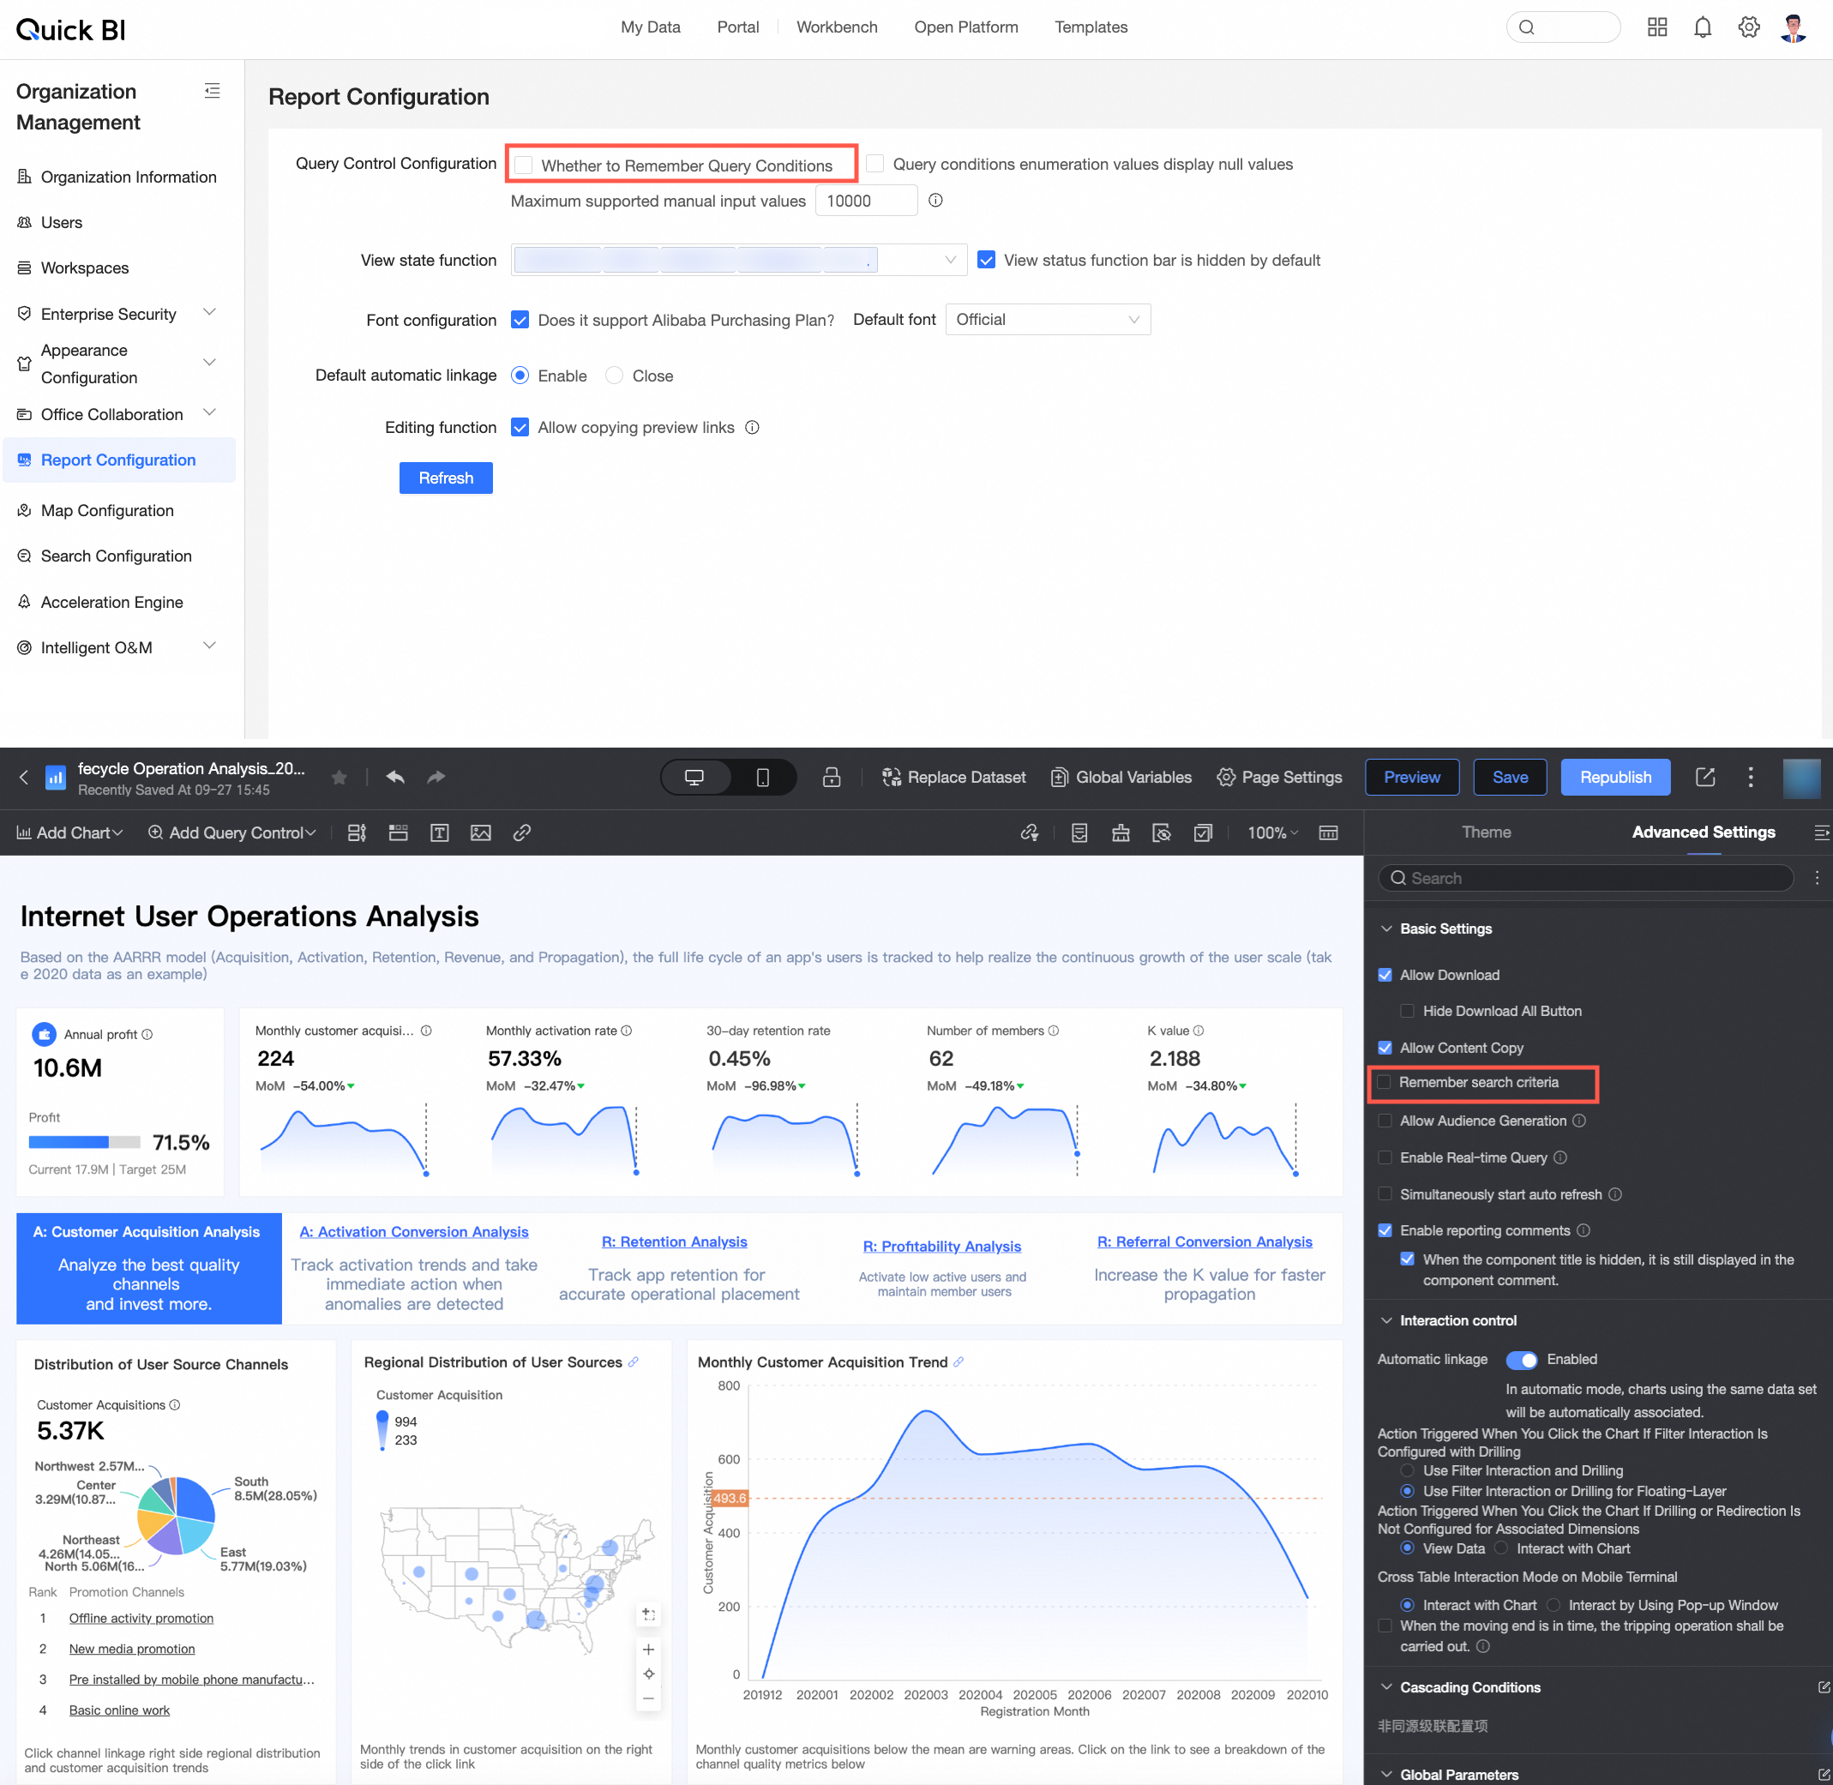Switch to the Theme tab
The image size is (1833, 1785).
pyautogui.click(x=1485, y=832)
